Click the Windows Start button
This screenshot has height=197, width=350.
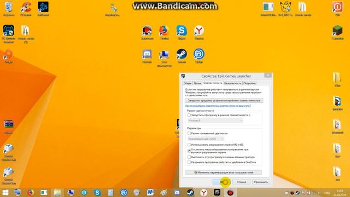(5, 193)
